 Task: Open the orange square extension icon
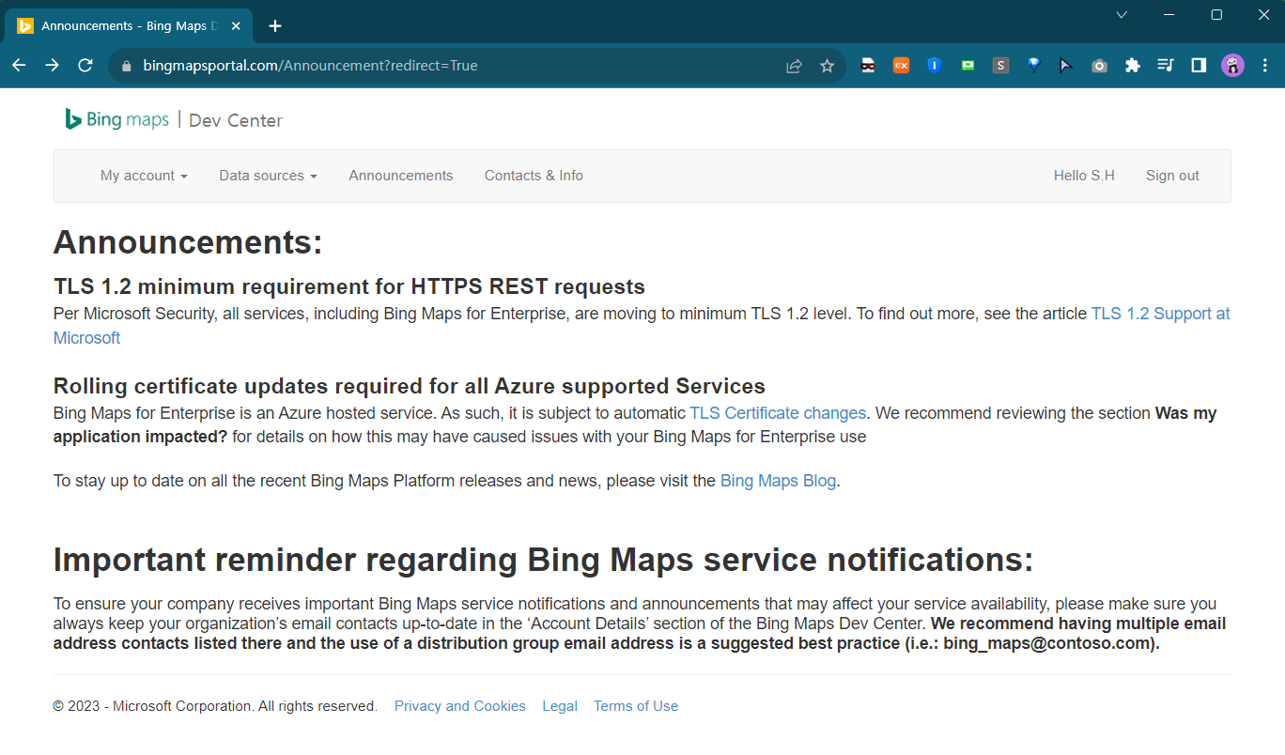(901, 66)
